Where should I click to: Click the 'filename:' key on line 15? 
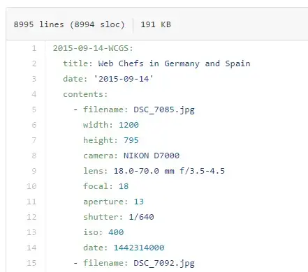[105, 263]
